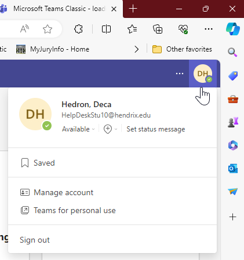Add this page to favorites

coord(48,29)
